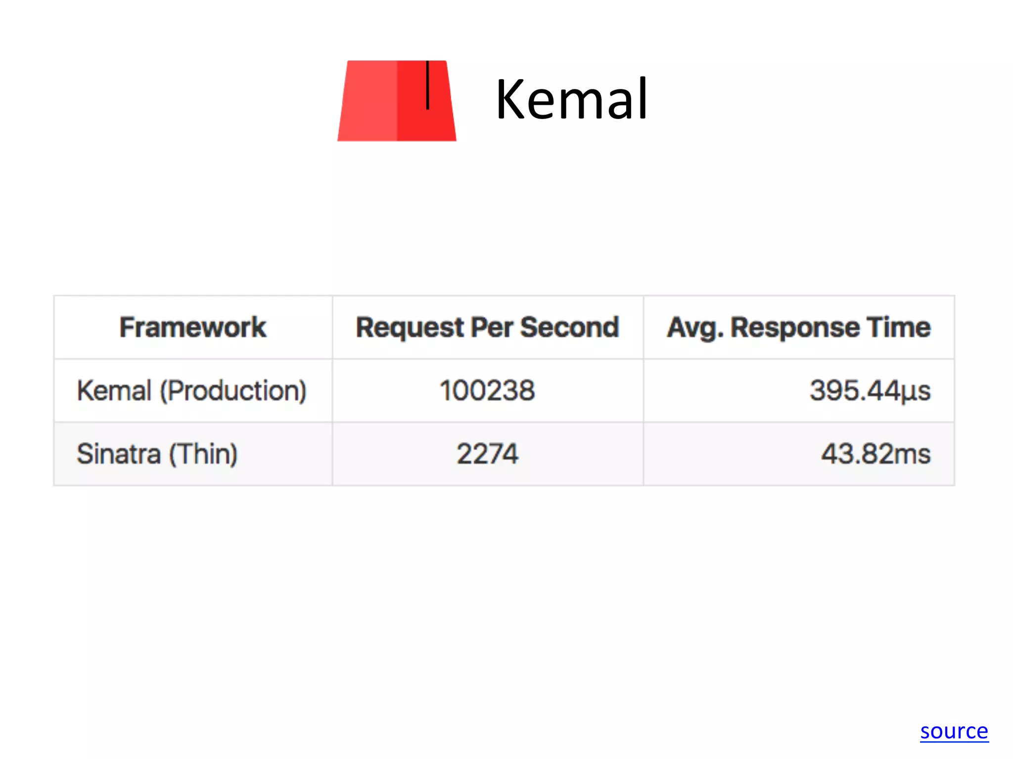The image size is (1013, 759).
Task: Click the word "Avg." in the header
Action: [694, 327]
